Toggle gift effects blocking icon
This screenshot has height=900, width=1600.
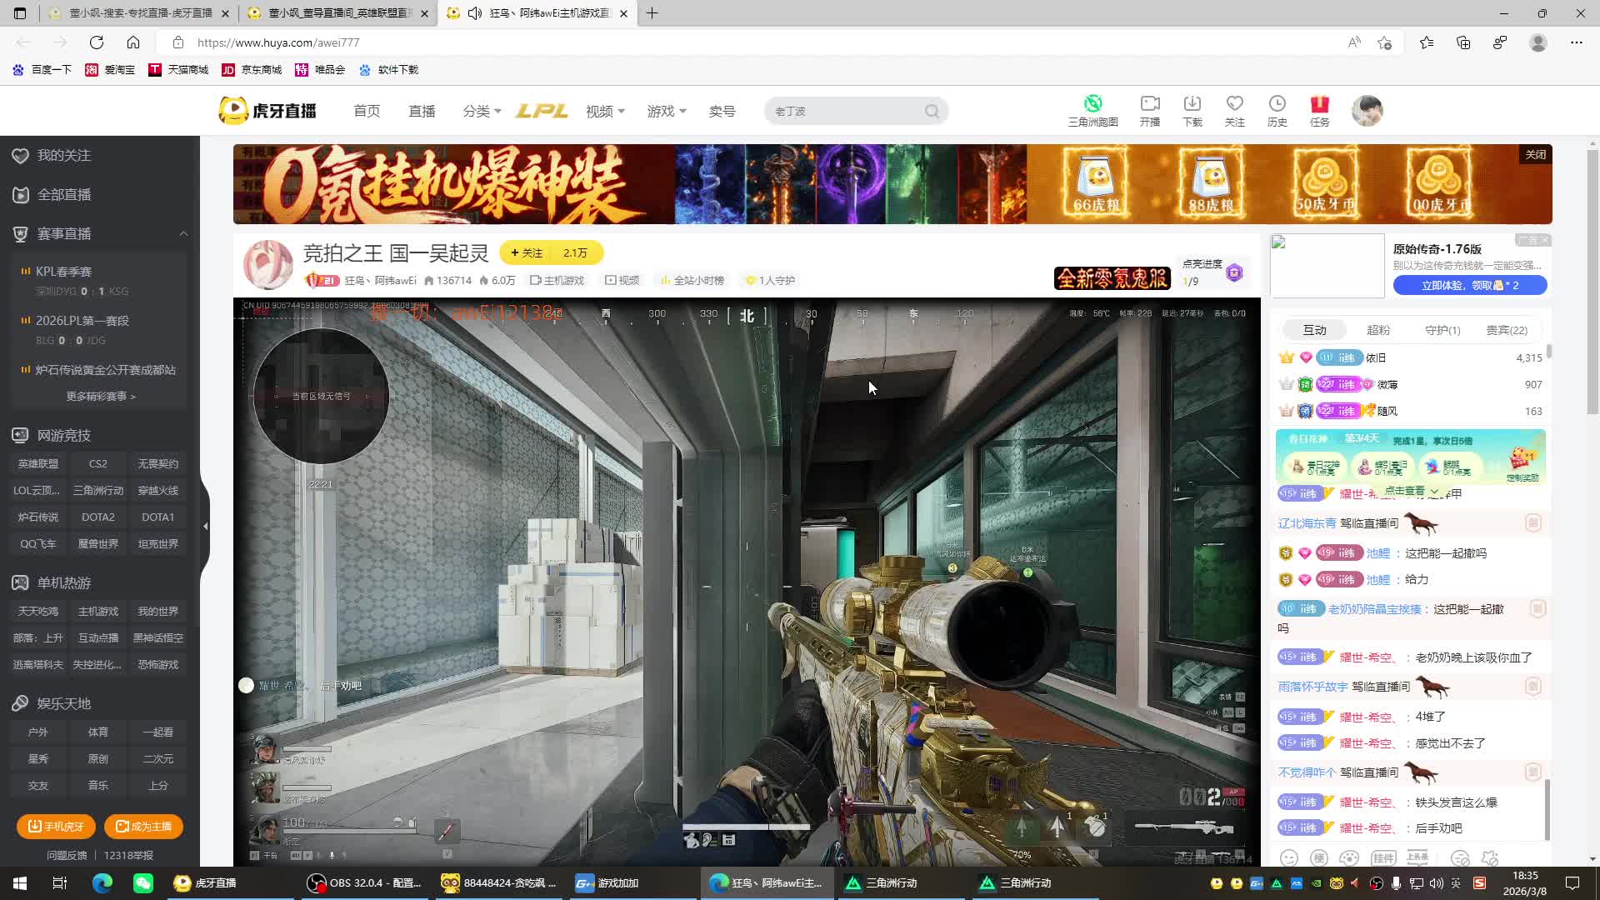click(1490, 858)
